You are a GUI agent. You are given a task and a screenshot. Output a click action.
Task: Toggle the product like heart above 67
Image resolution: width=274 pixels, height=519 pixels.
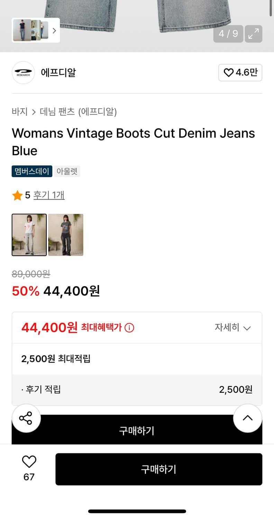point(29,461)
